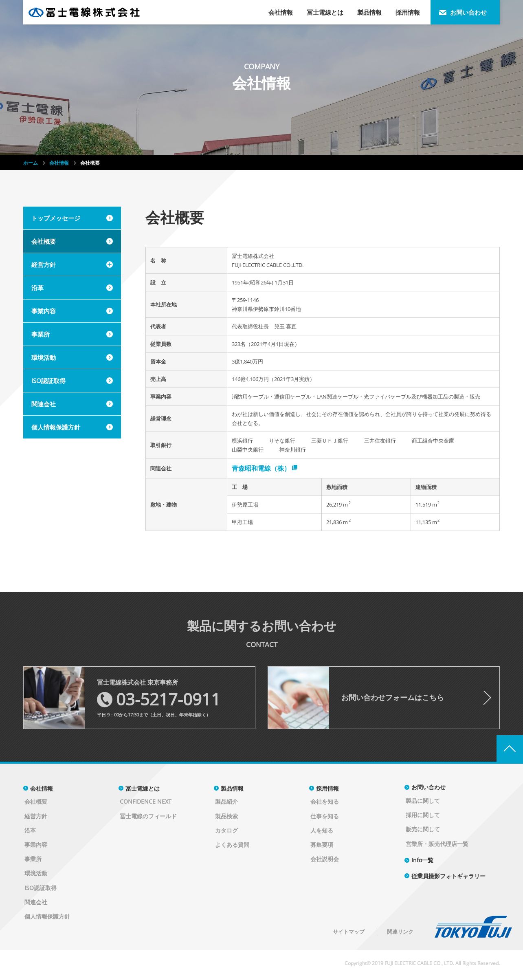Viewport: 523px width, 976px height.
Task: Click arrow icon on ISO認証取得 sidebar item
Action: click(110, 381)
